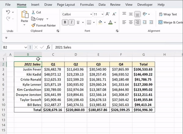Screen dimensions: 183x134
Task: Activate the Format Painter brush
Action: click(x=33, y=25)
